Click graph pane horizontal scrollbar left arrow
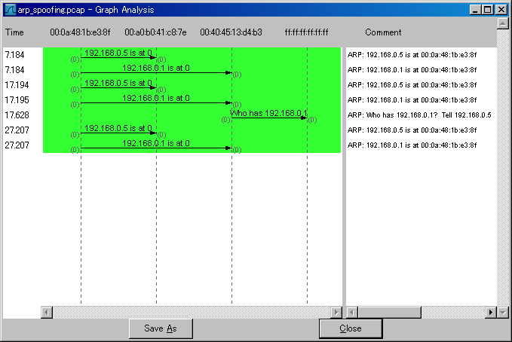 point(47,312)
